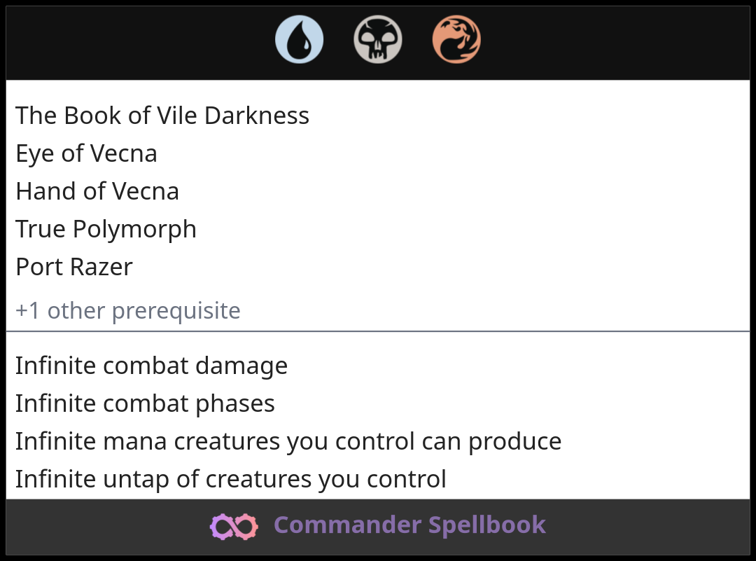The height and width of the screenshot is (561, 756).
Task: Click the Commander Spellbook infinity logo
Action: pos(234,526)
